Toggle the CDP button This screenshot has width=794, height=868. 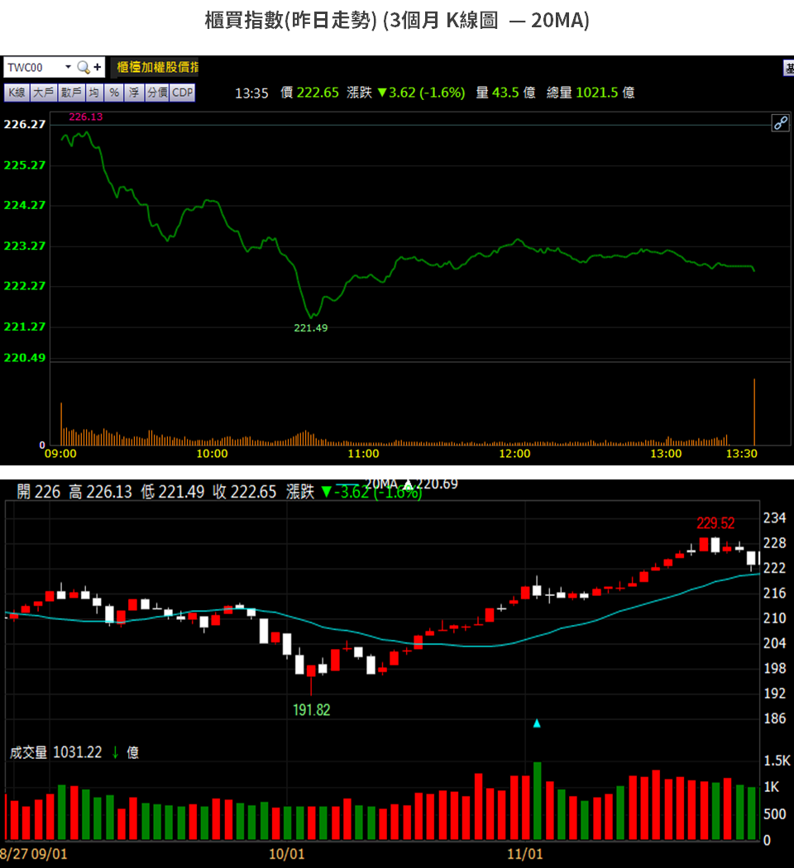click(x=183, y=93)
